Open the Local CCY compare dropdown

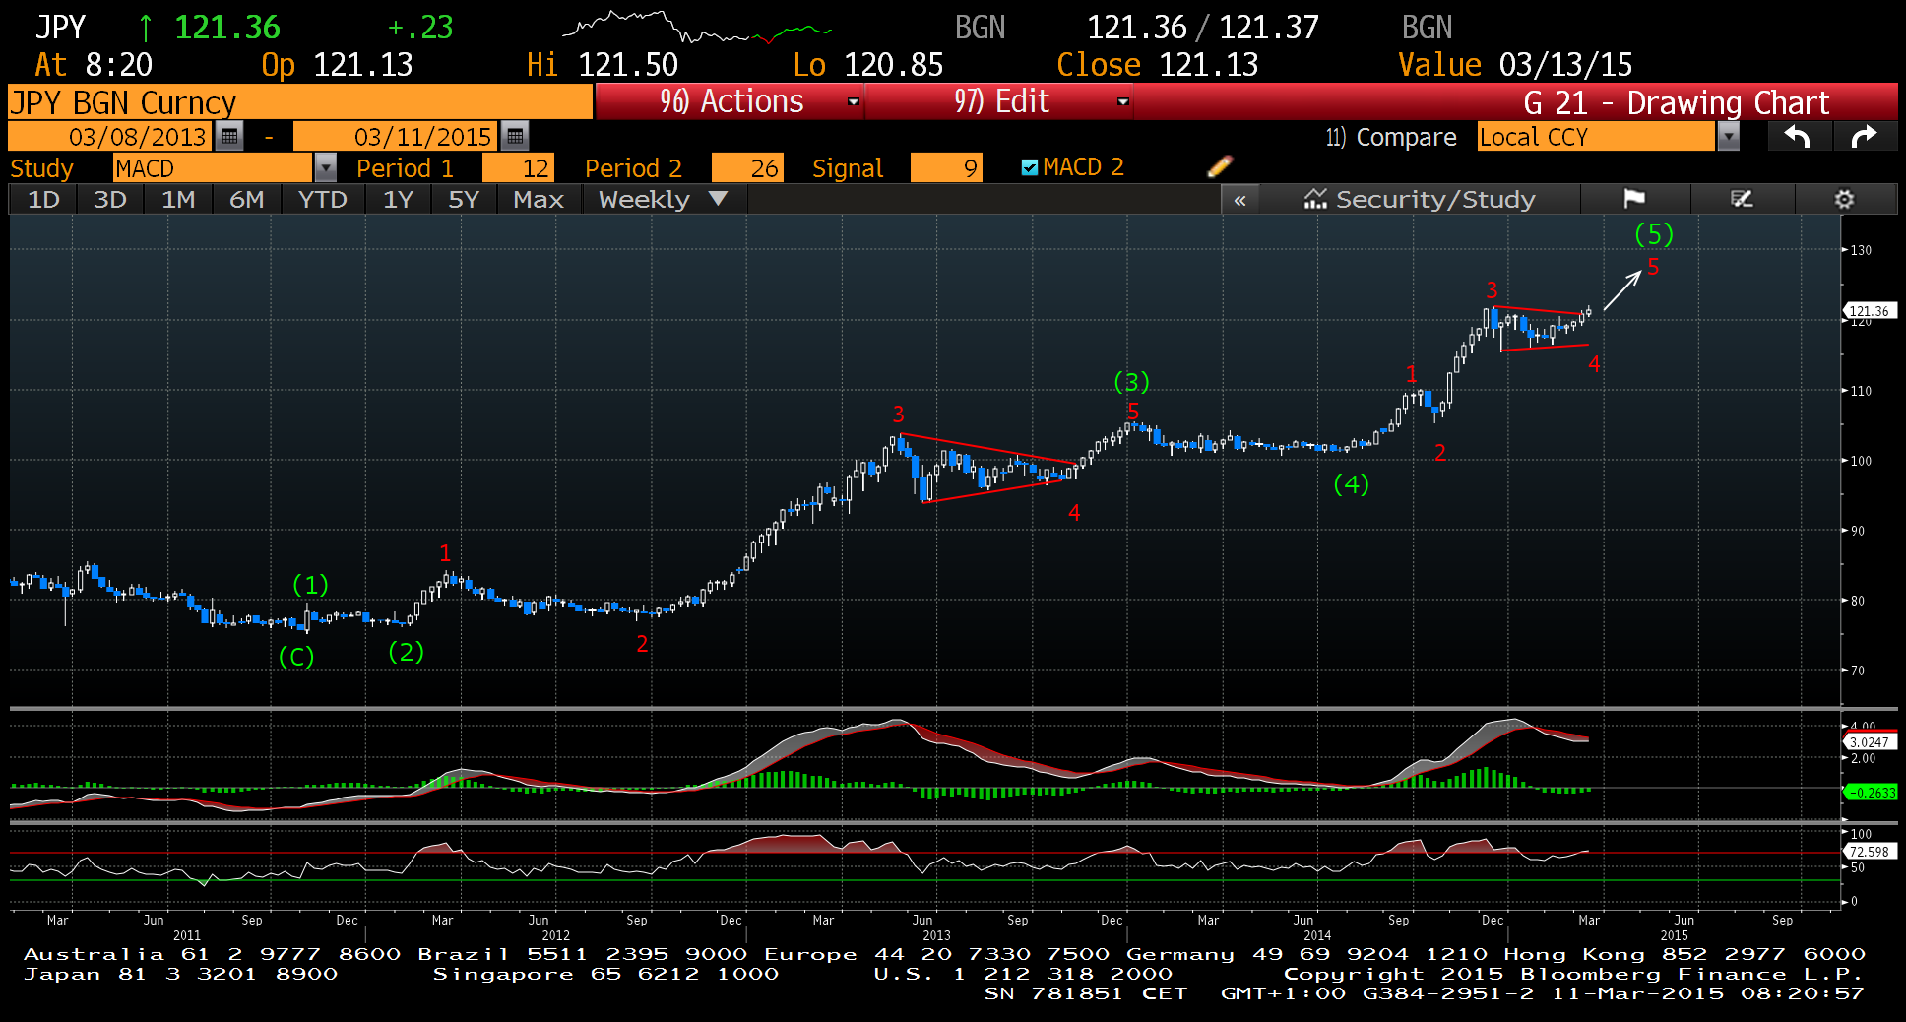coord(1728,137)
